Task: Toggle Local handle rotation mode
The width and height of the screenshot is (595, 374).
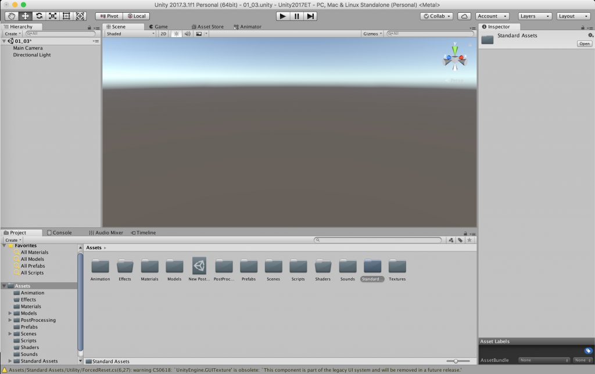Action: 137,16
